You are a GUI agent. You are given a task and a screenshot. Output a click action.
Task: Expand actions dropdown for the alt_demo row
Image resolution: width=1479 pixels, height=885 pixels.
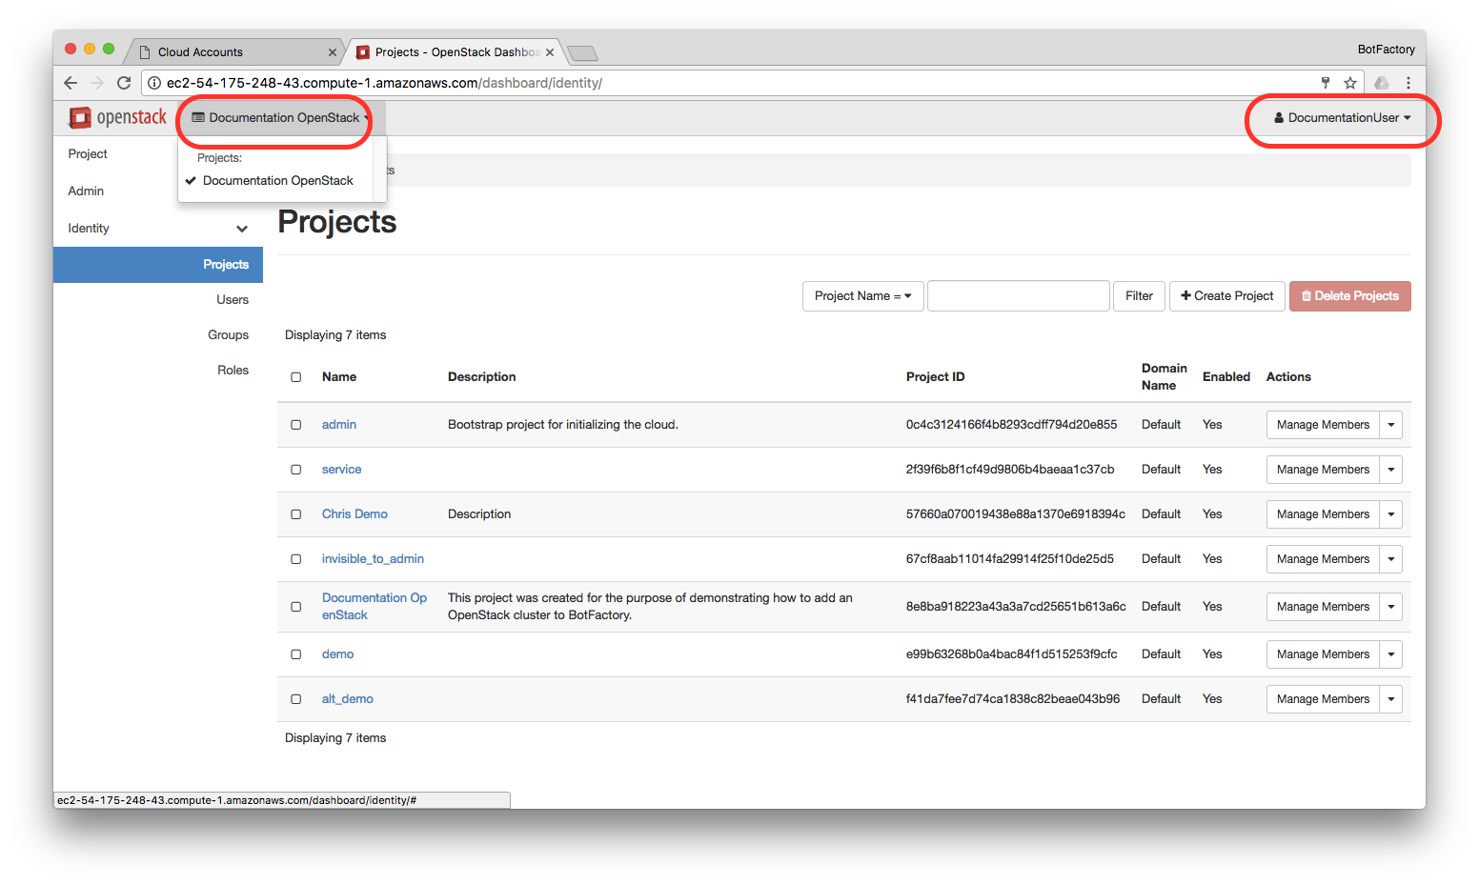point(1391,699)
